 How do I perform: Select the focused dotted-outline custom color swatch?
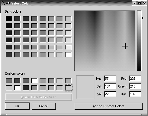pyautogui.click(x=68, y=88)
